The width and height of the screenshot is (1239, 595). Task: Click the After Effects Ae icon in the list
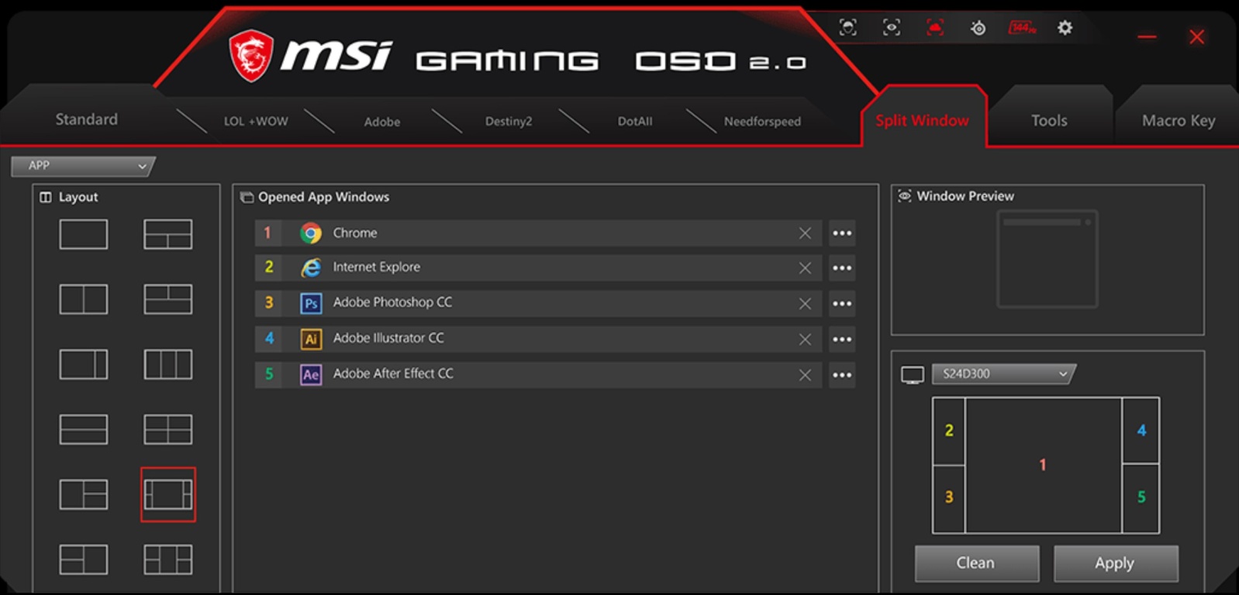pos(311,374)
